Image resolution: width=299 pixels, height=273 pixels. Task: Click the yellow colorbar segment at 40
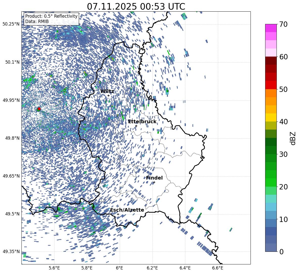click(x=271, y=117)
